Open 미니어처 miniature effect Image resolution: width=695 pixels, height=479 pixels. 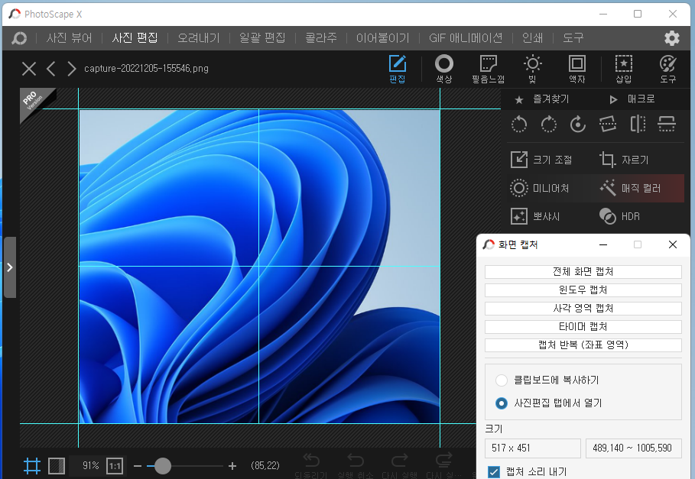pos(540,188)
